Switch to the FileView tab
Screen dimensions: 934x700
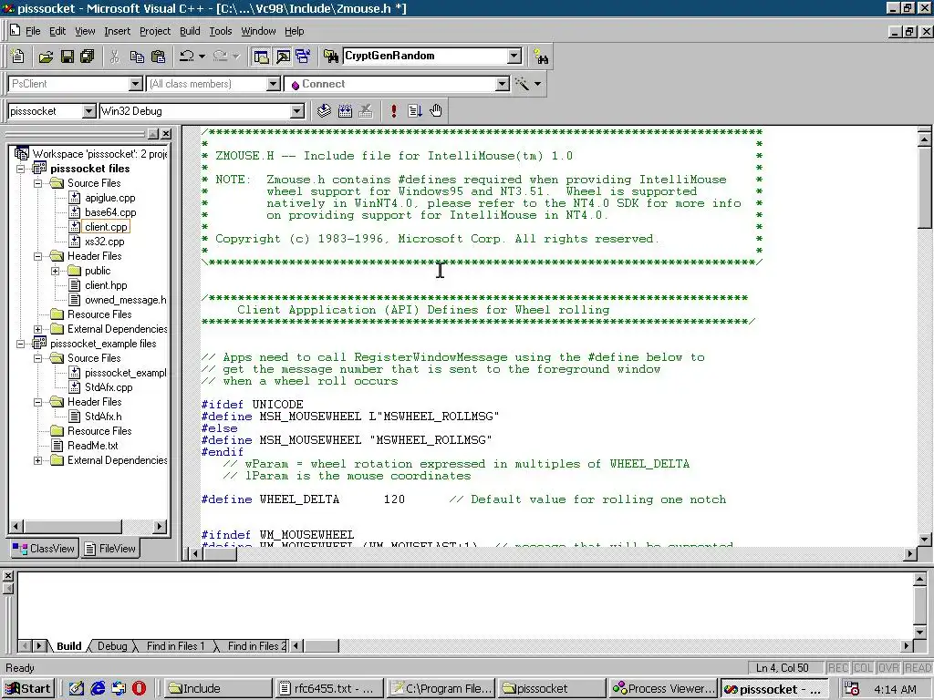coord(110,548)
